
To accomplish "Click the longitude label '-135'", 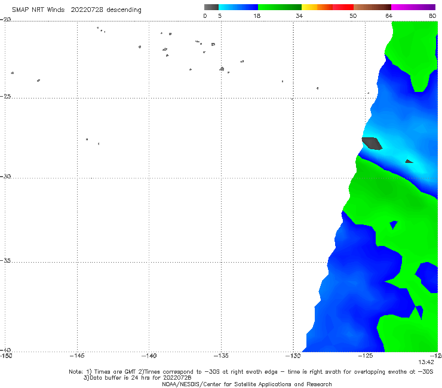I will point(221,356).
